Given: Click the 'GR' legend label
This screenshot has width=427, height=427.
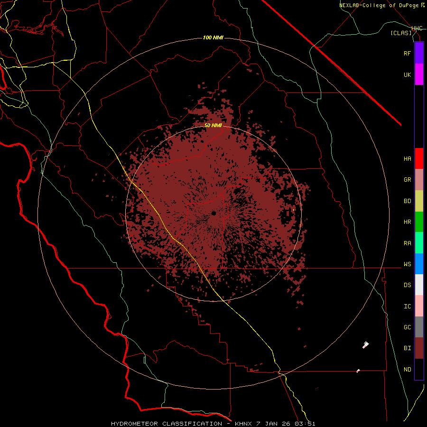Looking at the screenshot, I should [x=407, y=180].
